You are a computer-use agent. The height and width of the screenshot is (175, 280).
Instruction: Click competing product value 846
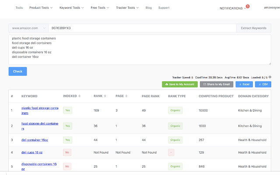pos(201,166)
